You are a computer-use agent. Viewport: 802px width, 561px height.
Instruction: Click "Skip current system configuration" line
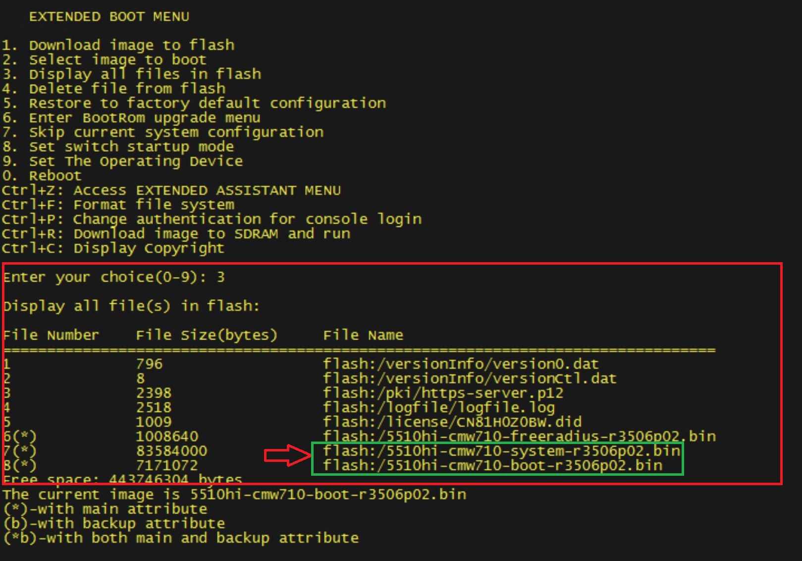pos(162,132)
